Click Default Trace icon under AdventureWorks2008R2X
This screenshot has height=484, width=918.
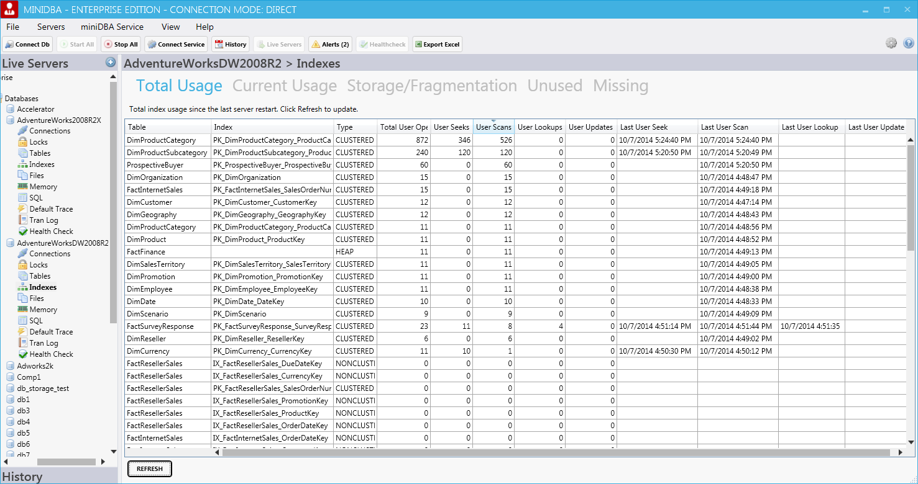tap(22, 209)
